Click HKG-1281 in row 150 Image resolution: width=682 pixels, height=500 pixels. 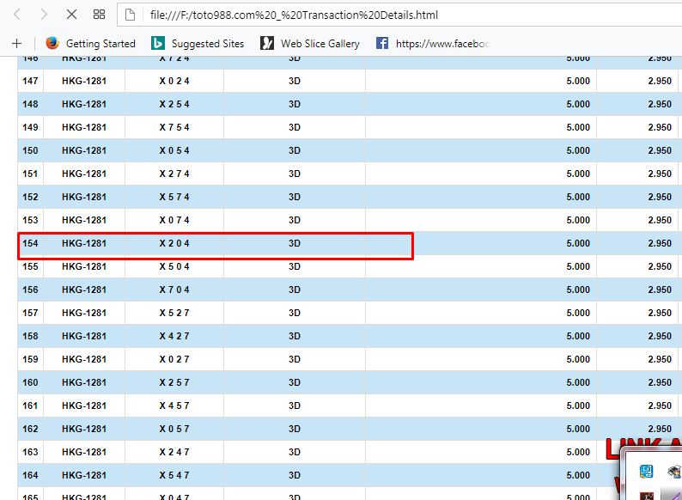click(84, 151)
